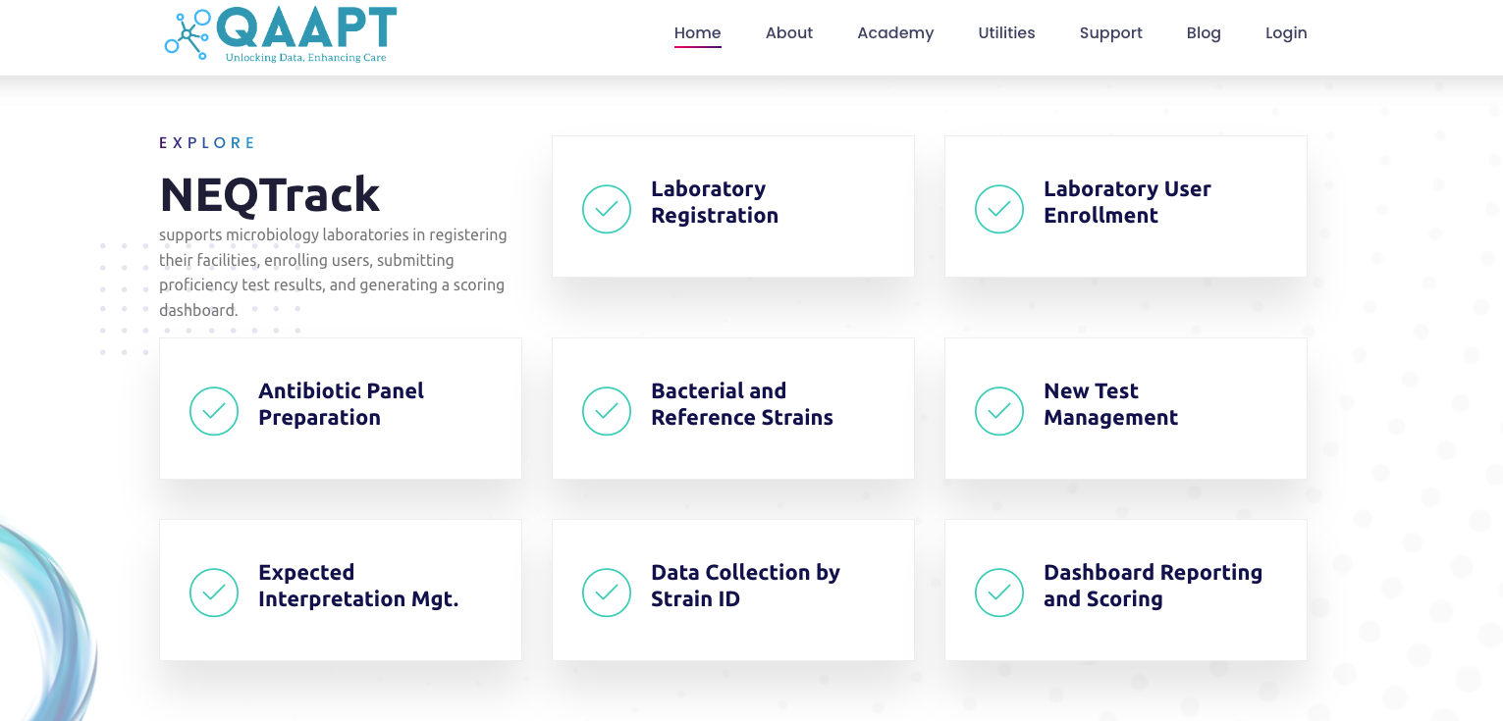1503x721 pixels.
Task: Click checkmark icon beside Antibiotic Panel Preparation
Action: click(x=214, y=411)
